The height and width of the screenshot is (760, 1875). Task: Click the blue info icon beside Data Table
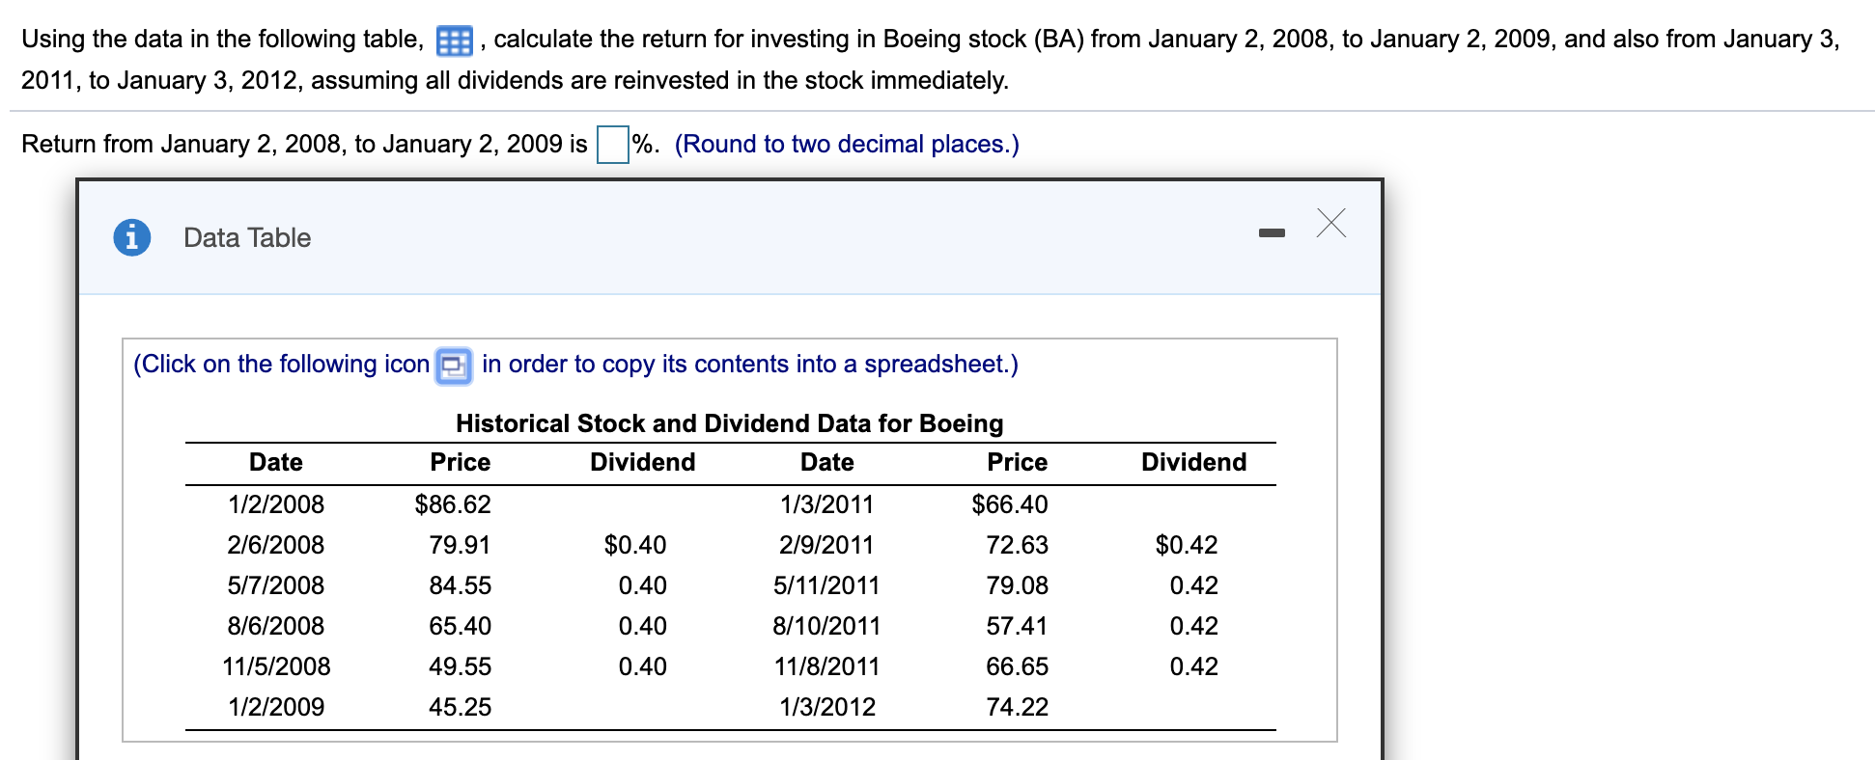(x=132, y=237)
